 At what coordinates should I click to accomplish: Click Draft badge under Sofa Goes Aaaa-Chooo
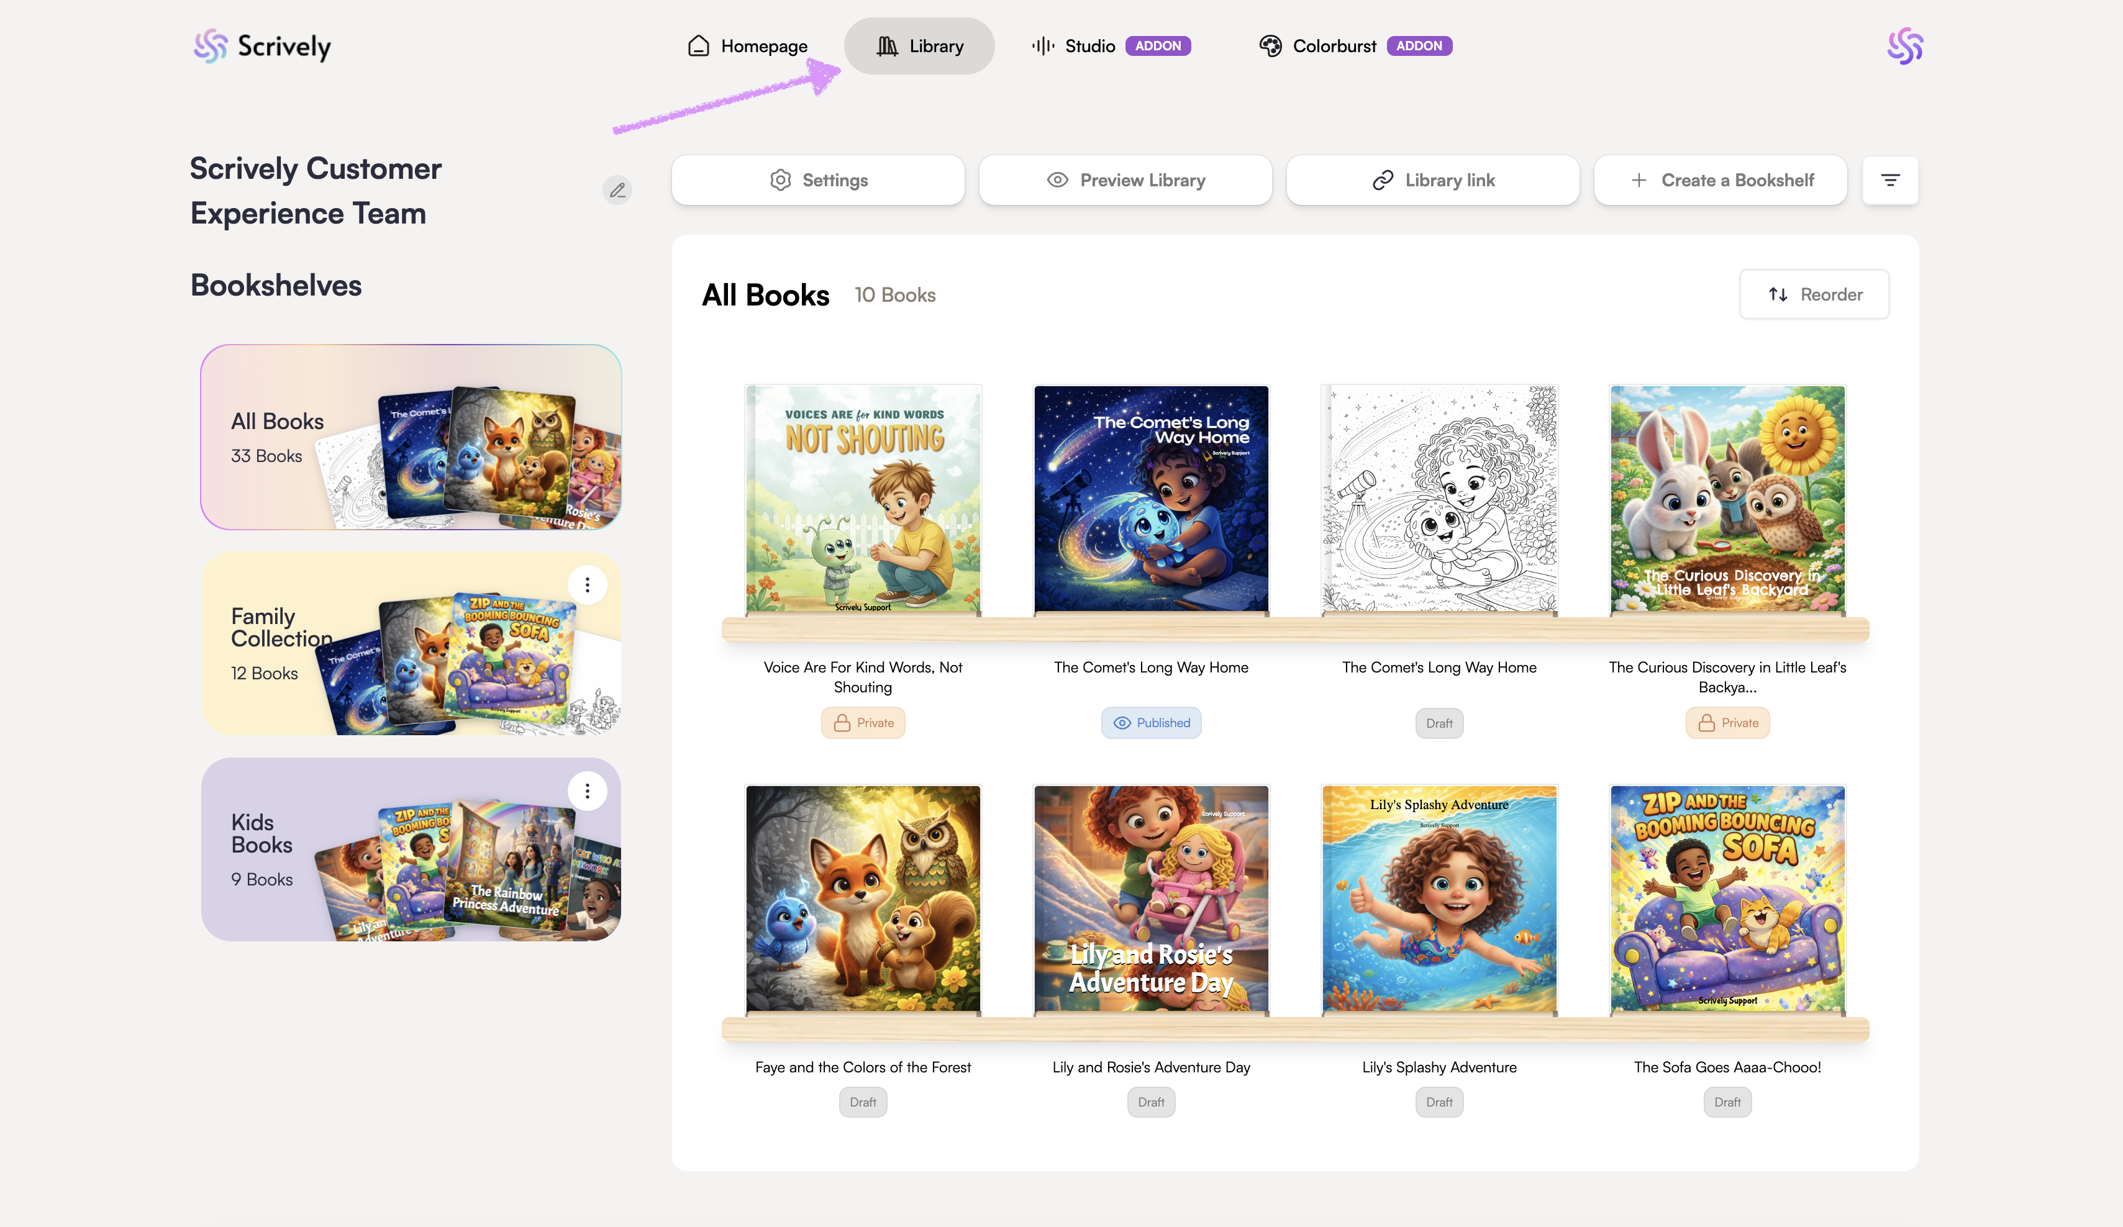point(1727,1102)
